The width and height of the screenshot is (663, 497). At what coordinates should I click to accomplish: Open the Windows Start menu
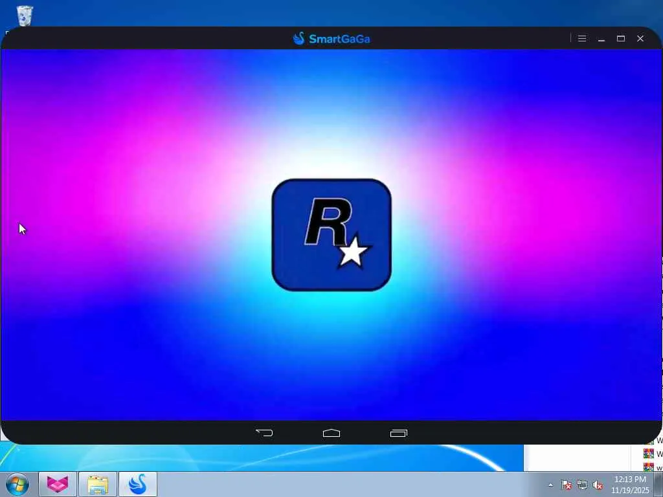point(17,484)
